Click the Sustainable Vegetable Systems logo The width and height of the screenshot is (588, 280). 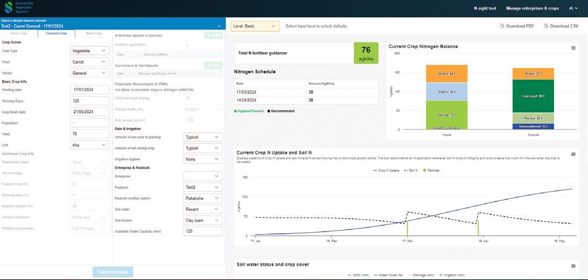tap(18, 7)
